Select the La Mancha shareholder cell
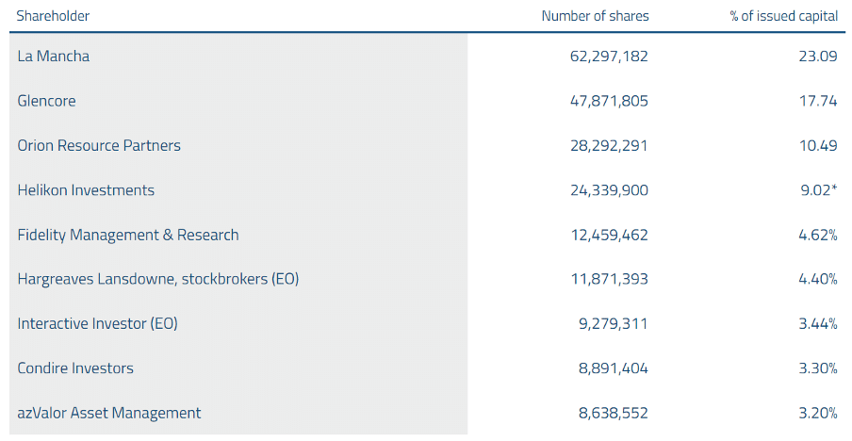Image resolution: width=852 pixels, height=441 pixels. pyautogui.click(x=53, y=56)
